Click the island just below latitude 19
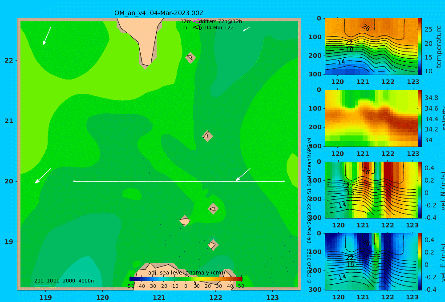The image size is (445, 302). point(213,245)
